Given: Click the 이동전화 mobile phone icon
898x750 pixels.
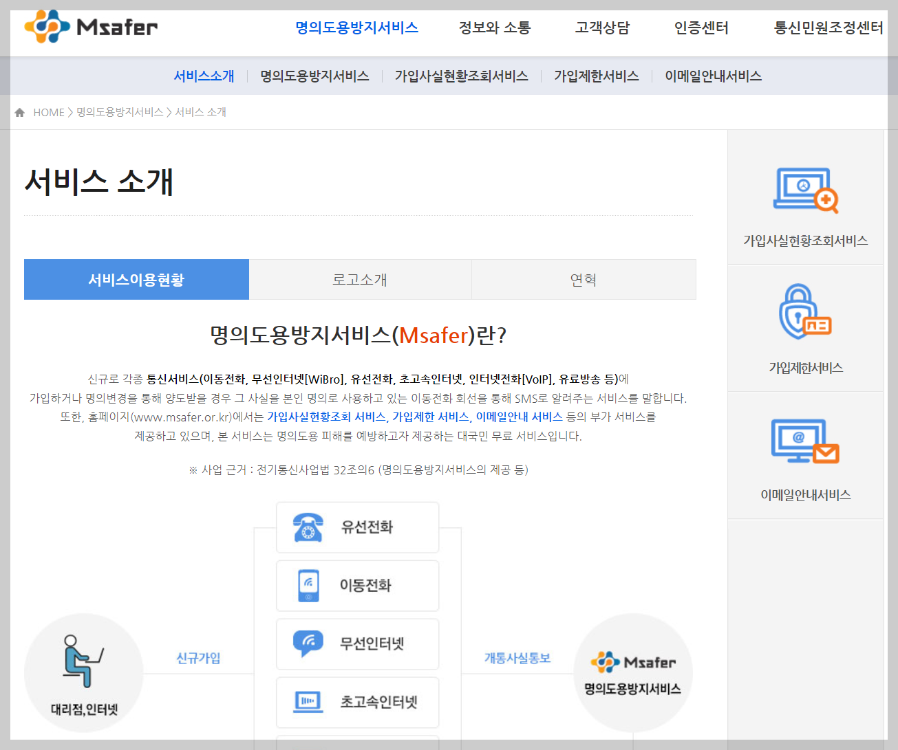Looking at the screenshot, I should click(308, 586).
